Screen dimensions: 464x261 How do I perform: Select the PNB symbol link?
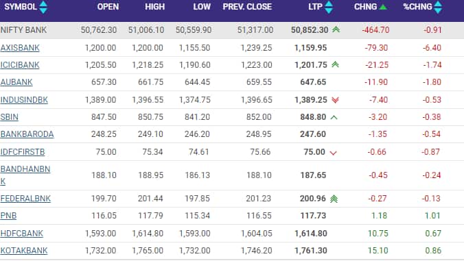click(8, 216)
